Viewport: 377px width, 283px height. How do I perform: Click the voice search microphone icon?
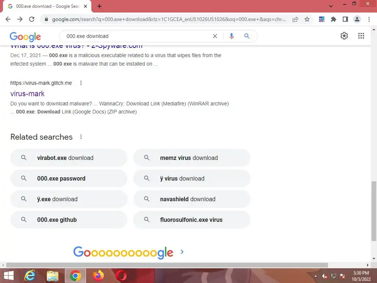(x=231, y=36)
